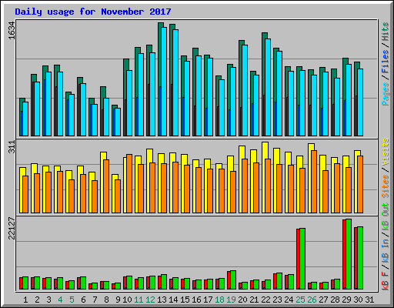Viewport: 394px width, 308px height.
Task: Click weekend day 19 label
Action: pyautogui.click(x=231, y=300)
